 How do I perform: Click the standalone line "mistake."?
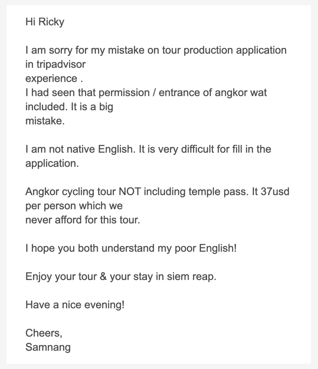click(x=45, y=121)
